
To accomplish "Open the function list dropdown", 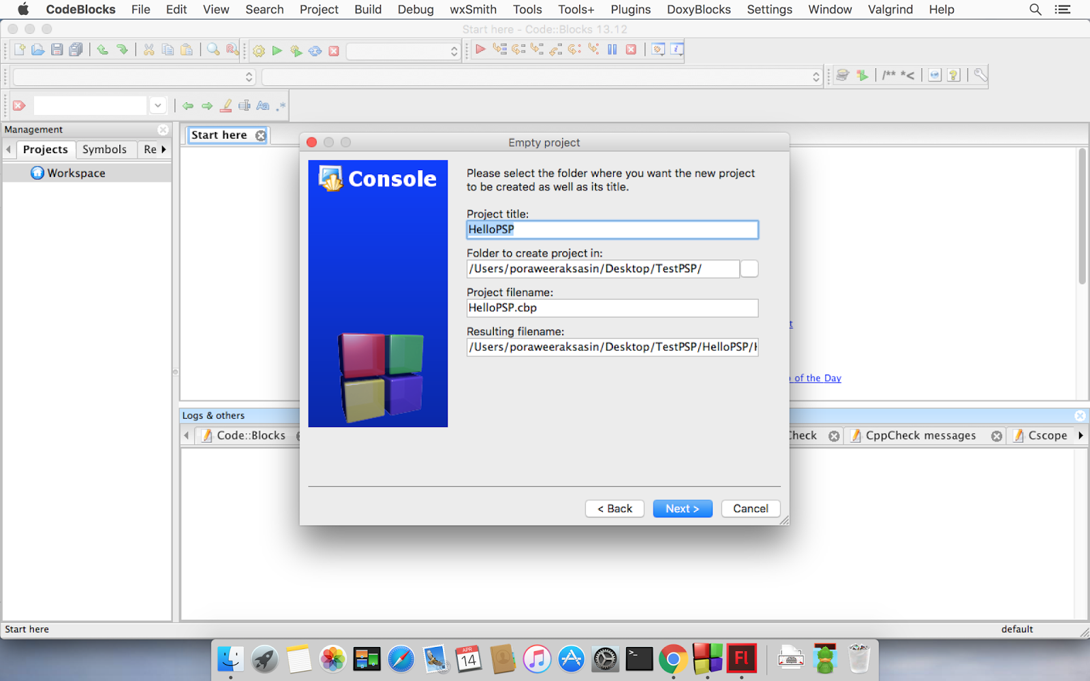I will pos(542,77).
